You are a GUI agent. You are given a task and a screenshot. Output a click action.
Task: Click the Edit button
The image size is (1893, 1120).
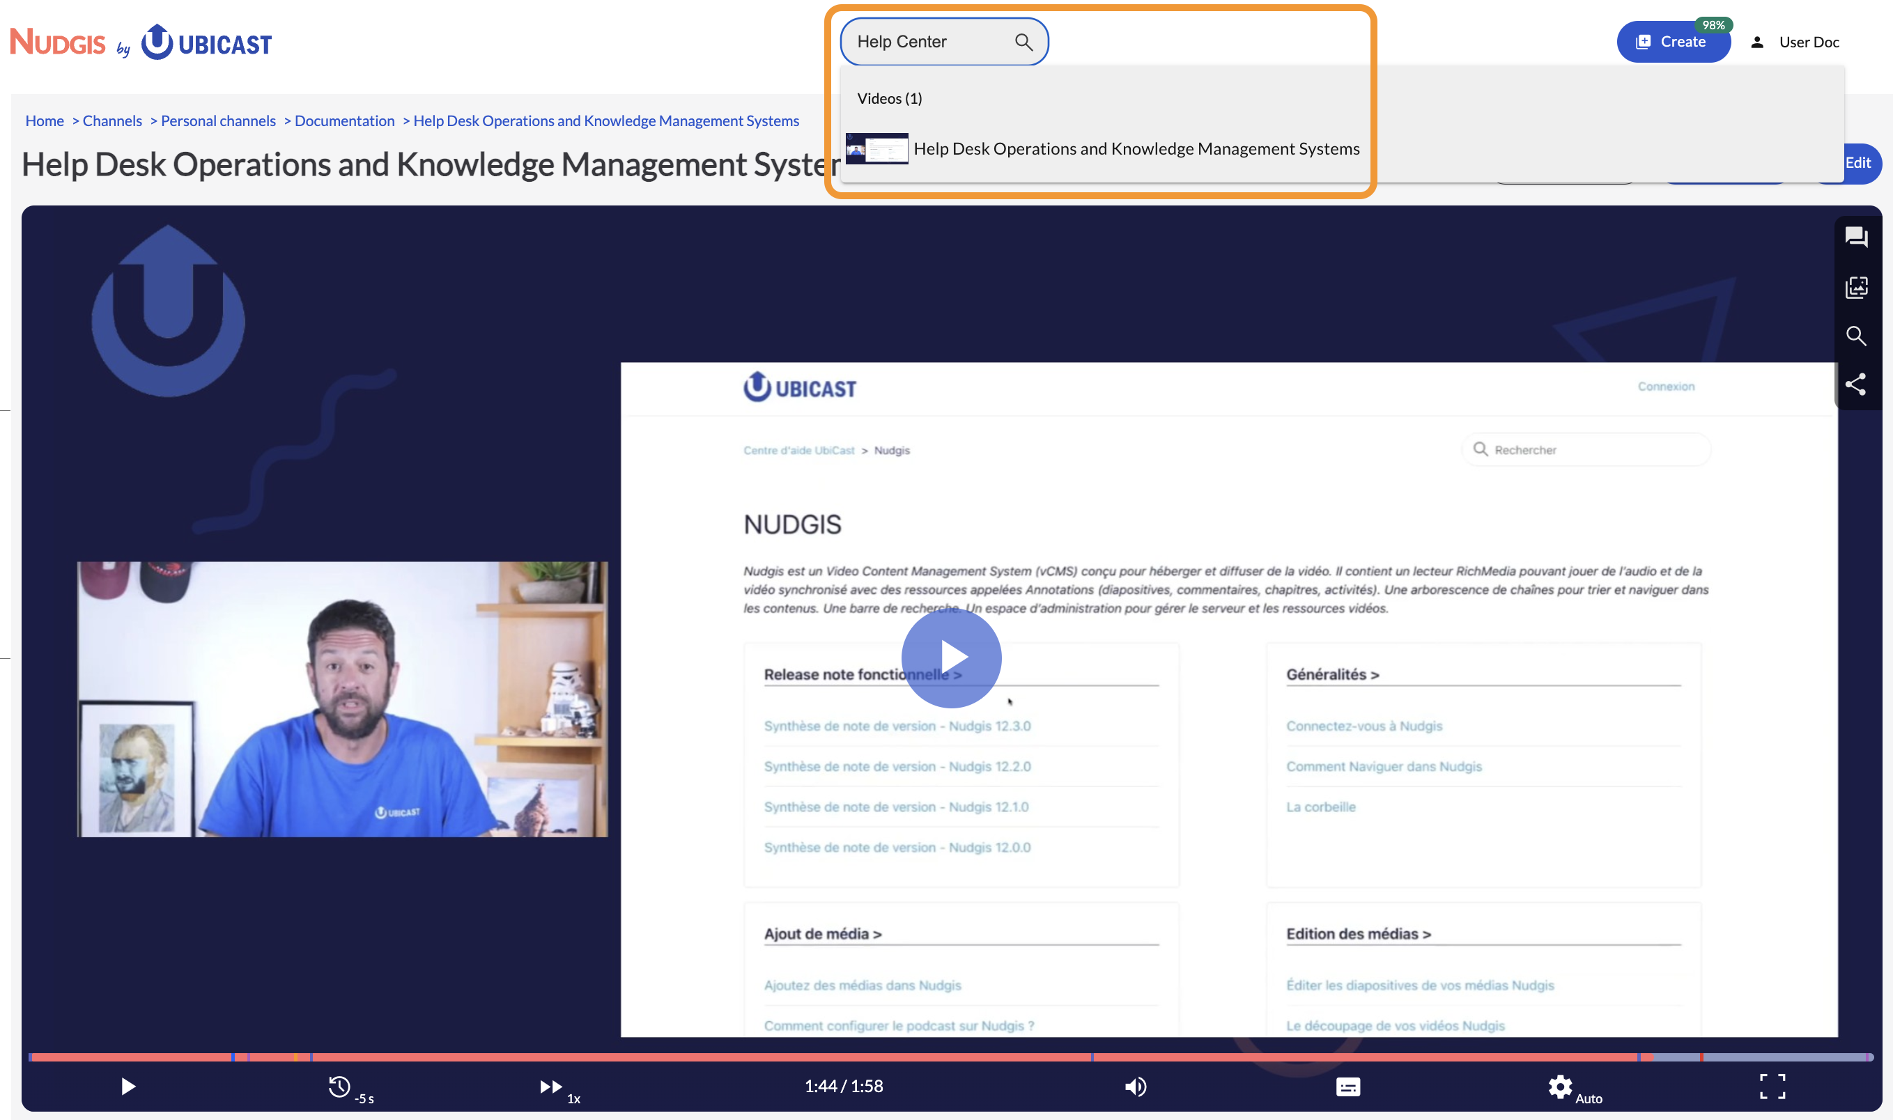click(1857, 163)
